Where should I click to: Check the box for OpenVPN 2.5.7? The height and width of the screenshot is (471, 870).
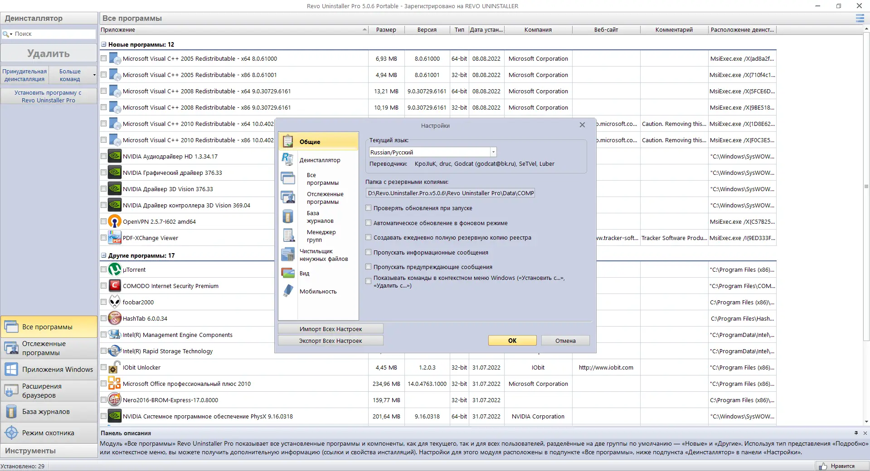[x=104, y=221]
